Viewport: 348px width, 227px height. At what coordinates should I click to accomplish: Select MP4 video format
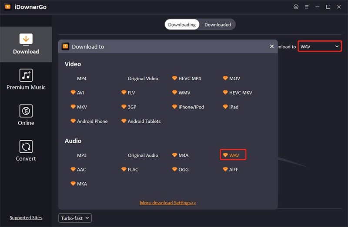point(82,79)
